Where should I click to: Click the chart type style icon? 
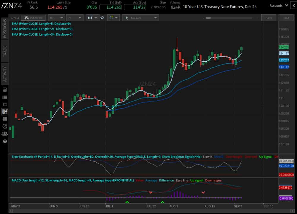coord(91,18)
